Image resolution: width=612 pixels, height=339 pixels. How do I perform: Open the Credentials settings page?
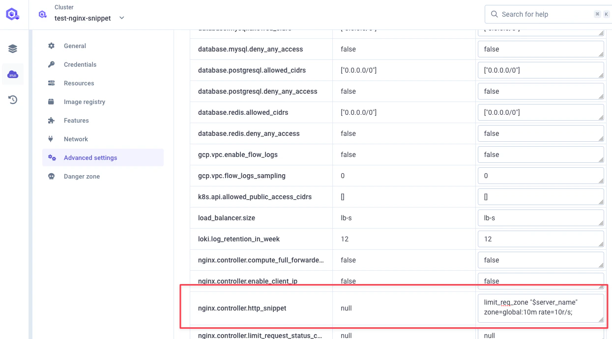pos(80,64)
